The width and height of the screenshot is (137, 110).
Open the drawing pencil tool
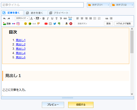point(39,24)
